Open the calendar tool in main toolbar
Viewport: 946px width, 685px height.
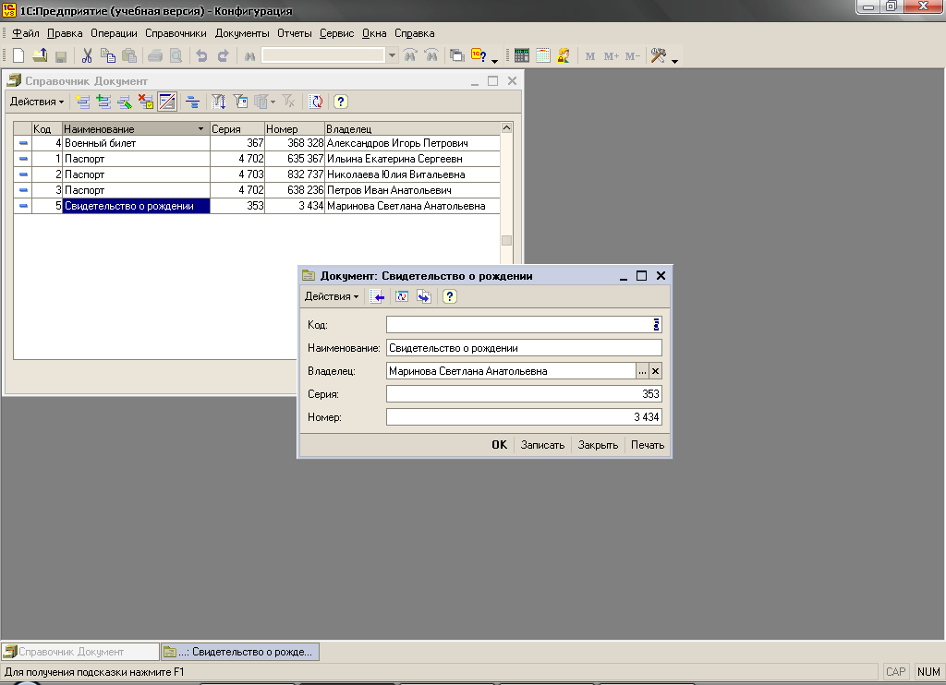[543, 55]
